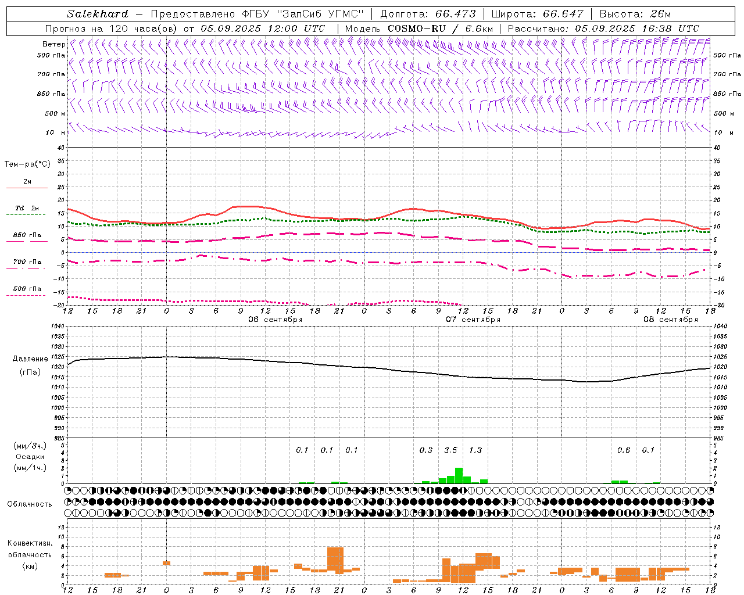Click the '(мм/3ч.)' precipitation unit label
Viewport: 744px width, 595px height.
[x=30, y=446]
